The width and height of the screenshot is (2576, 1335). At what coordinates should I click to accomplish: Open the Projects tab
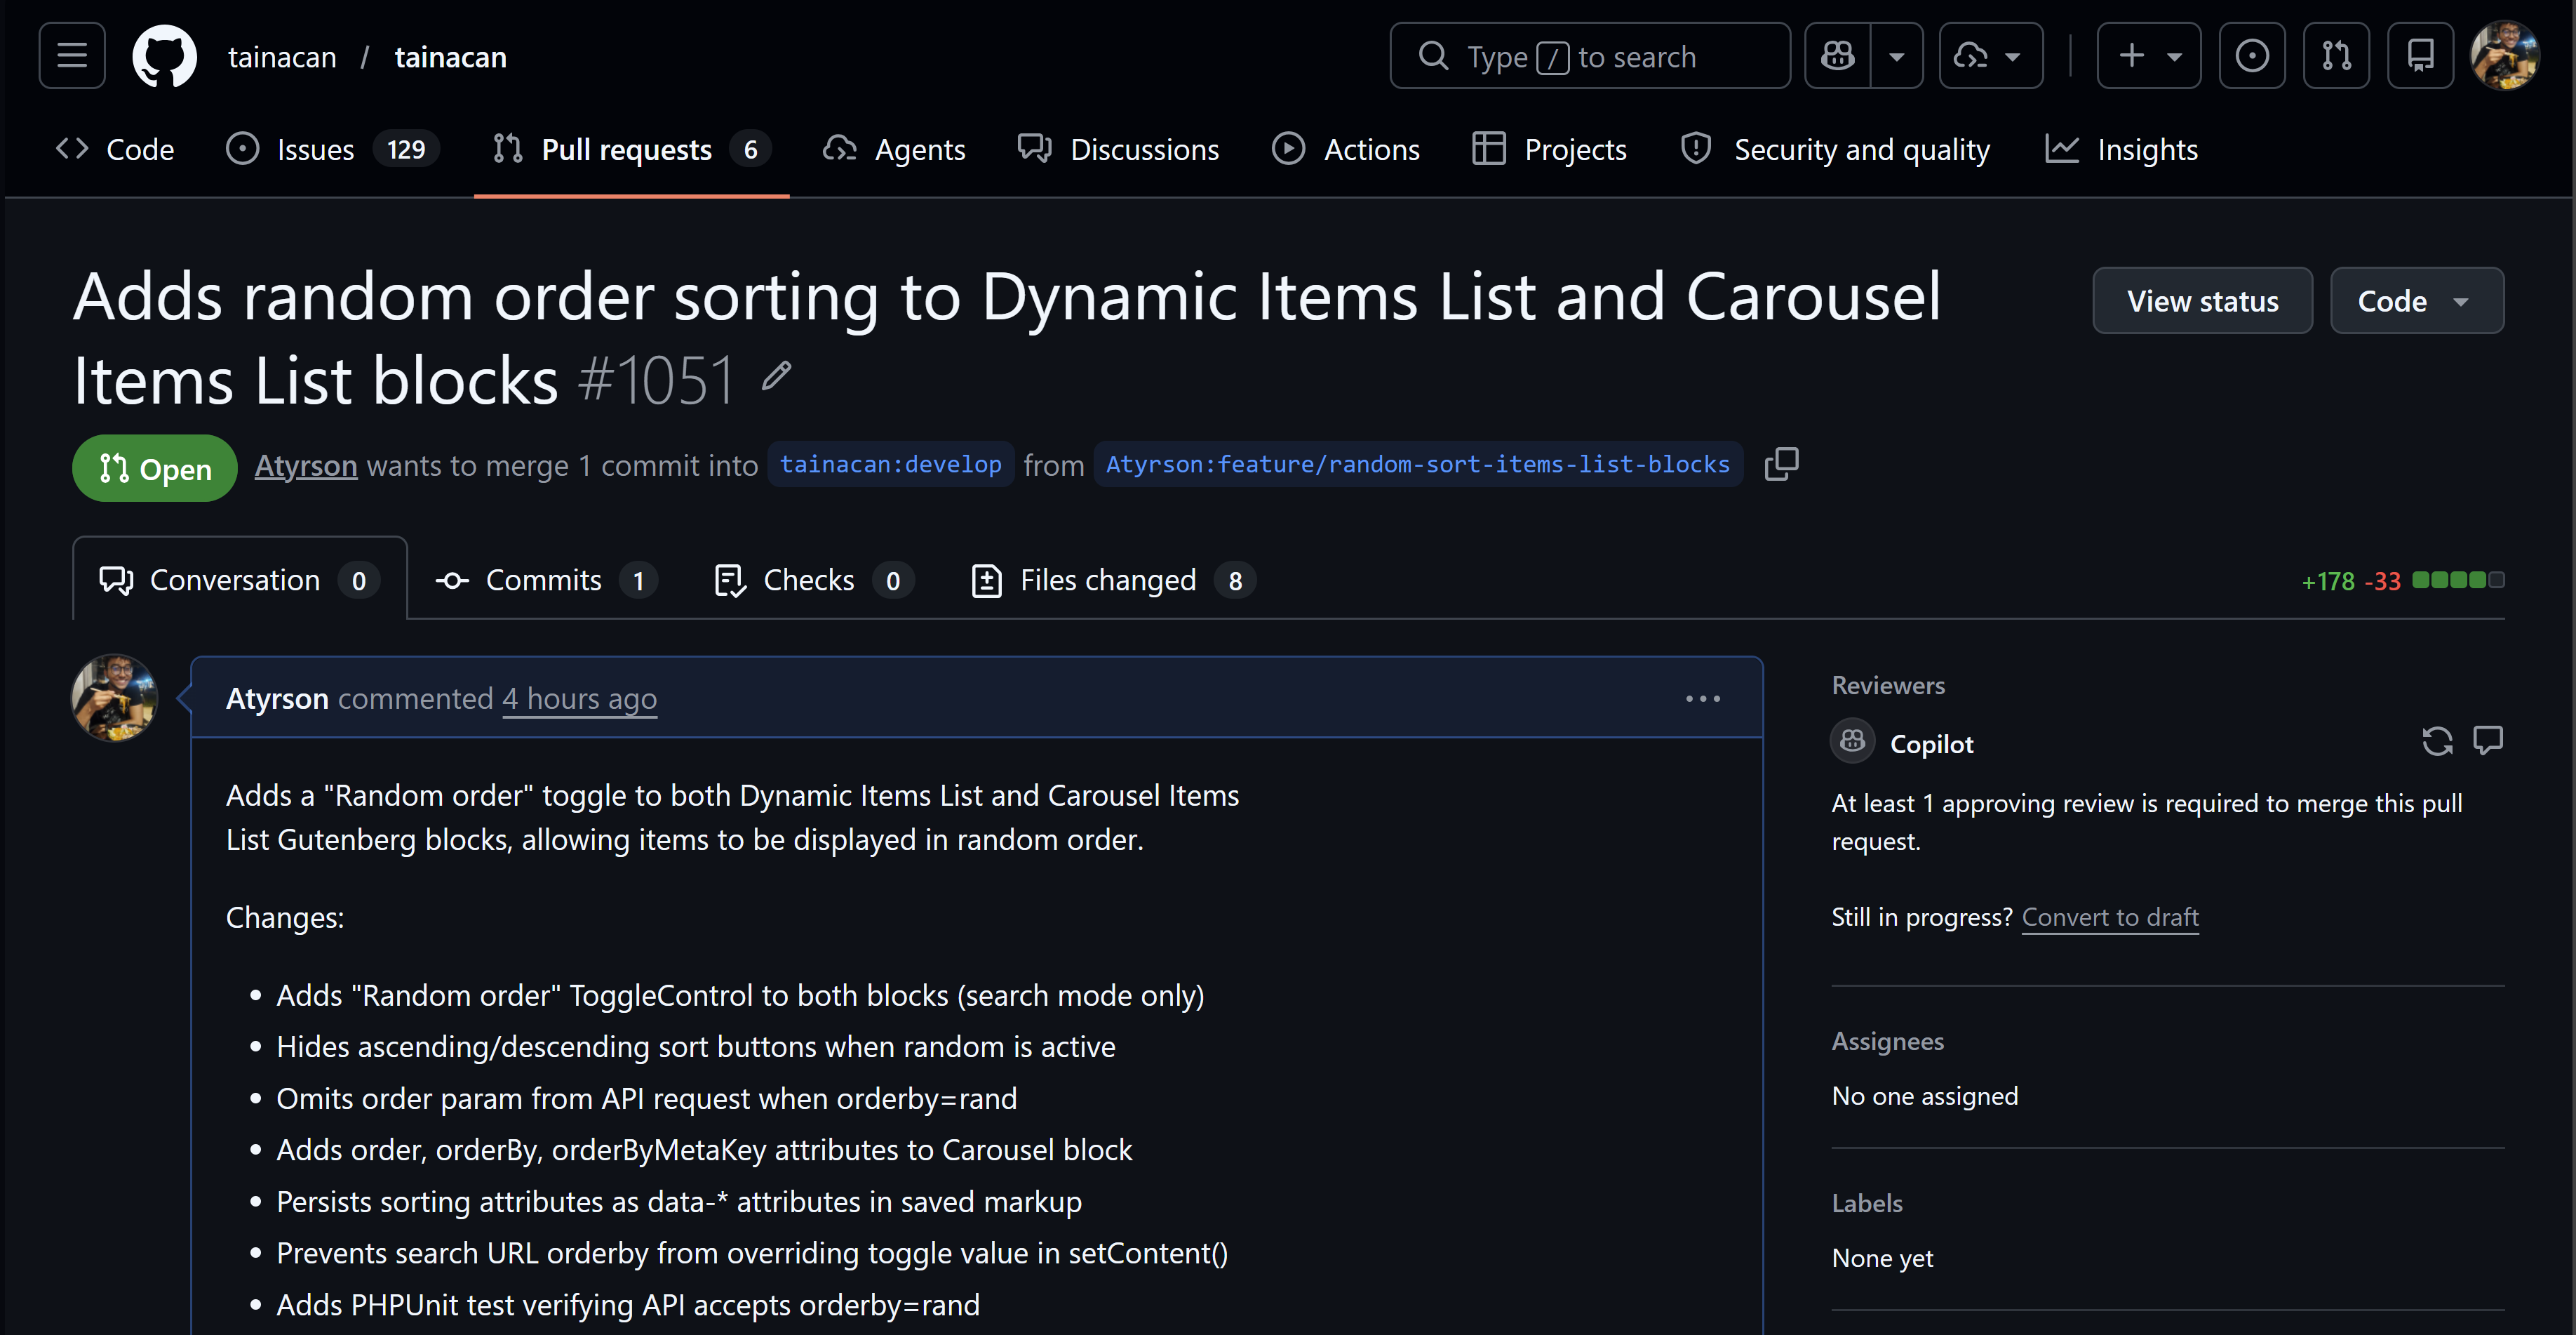tap(1549, 149)
